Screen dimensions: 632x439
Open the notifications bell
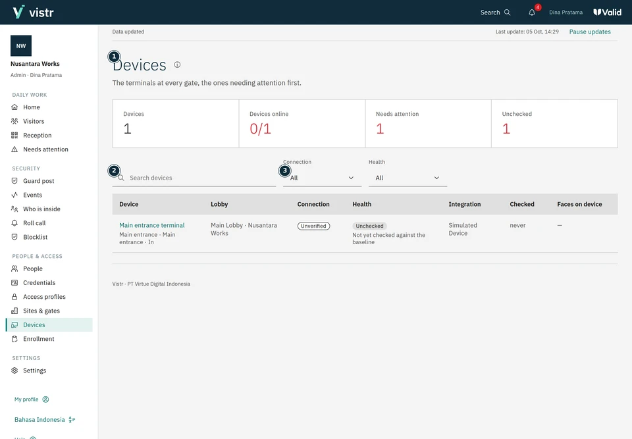[x=532, y=13]
